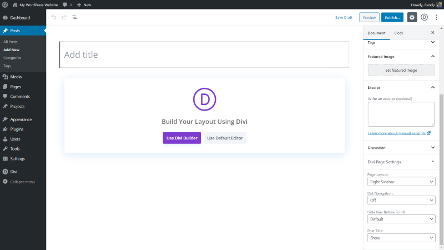Viewport: 444px width, 250px height.
Task: Open Tags submenu under Posts
Action: tap(7, 66)
